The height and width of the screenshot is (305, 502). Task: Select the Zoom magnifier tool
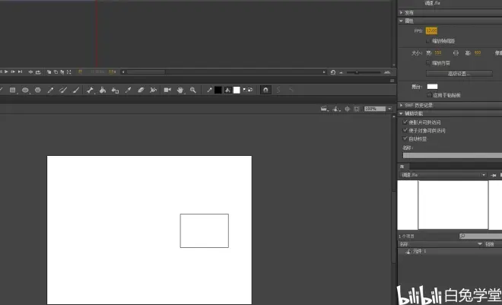coord(193,90)
